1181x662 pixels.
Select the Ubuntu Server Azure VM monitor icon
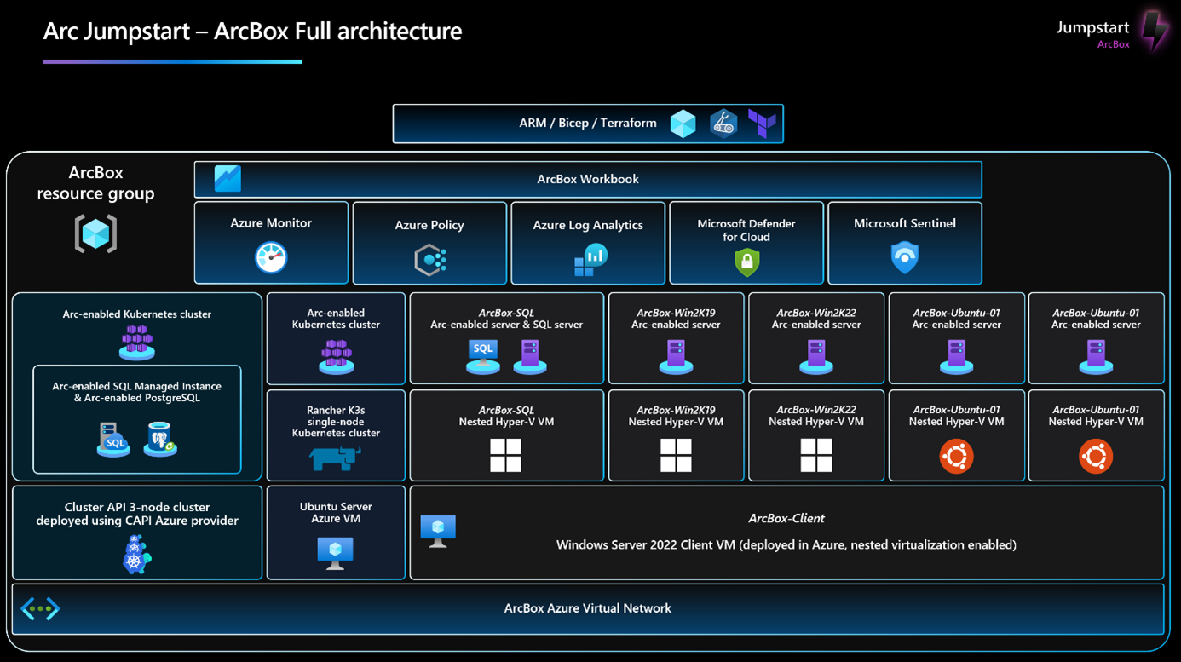(x=335, y=553)
